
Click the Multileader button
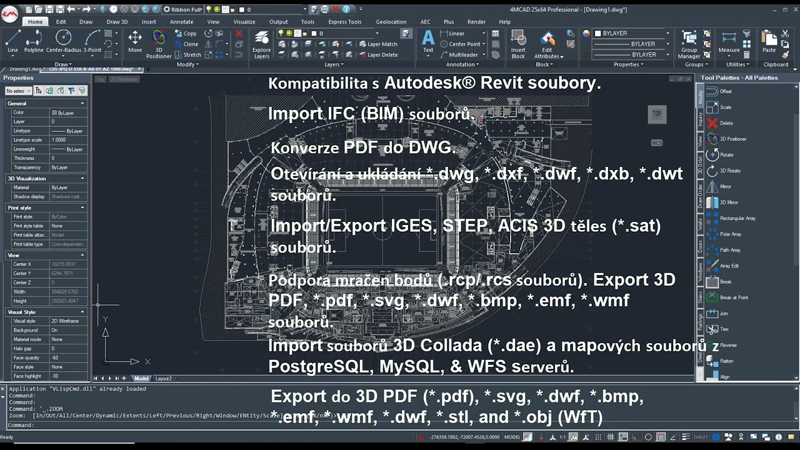tap(458, 55)
